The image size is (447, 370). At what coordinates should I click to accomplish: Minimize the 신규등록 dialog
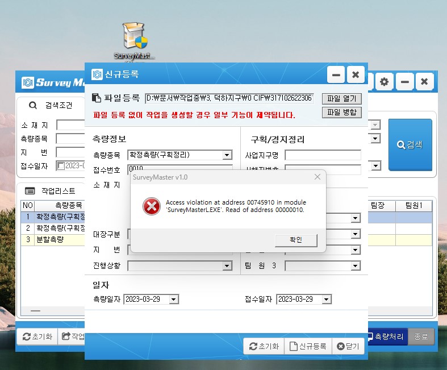pyautogui.click(x=336, y=75)
